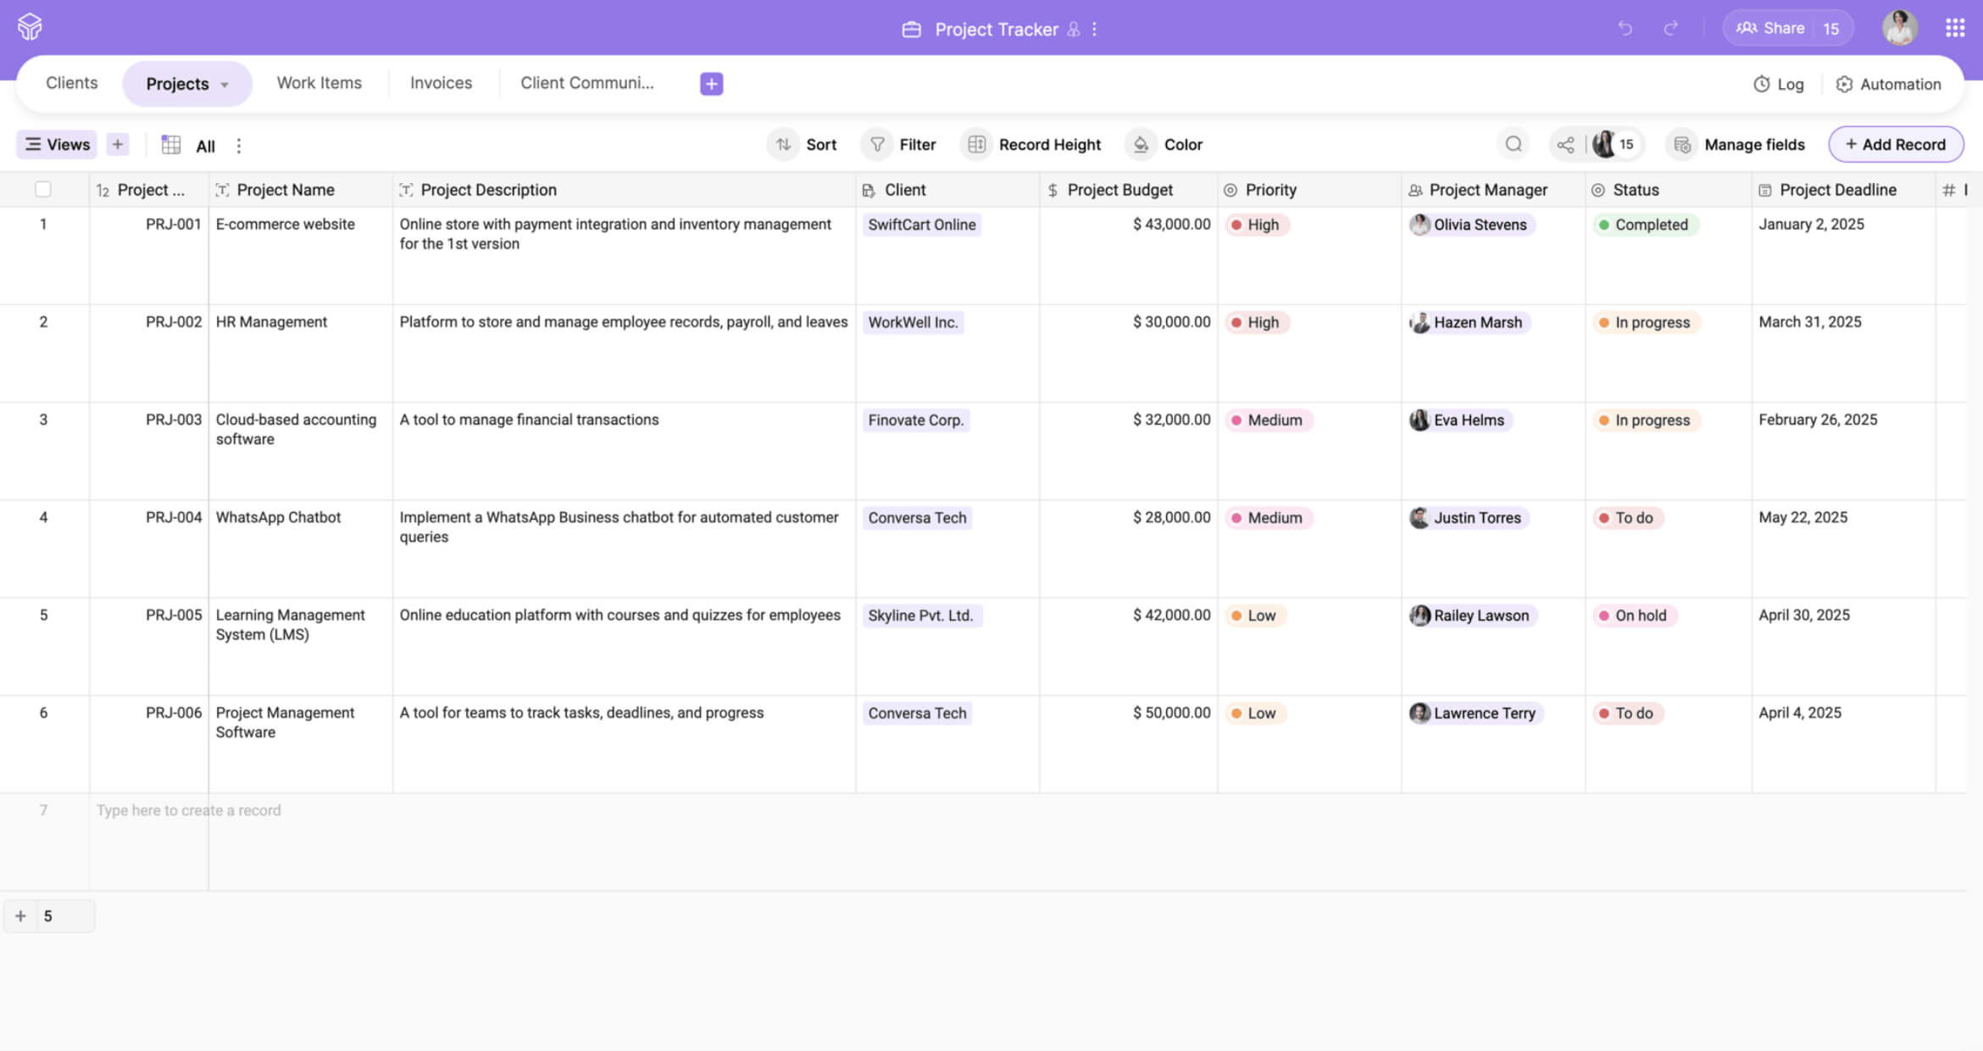Open the Log history
This screenshot has width=1983, height=1051.
(x=1779, y=84)
